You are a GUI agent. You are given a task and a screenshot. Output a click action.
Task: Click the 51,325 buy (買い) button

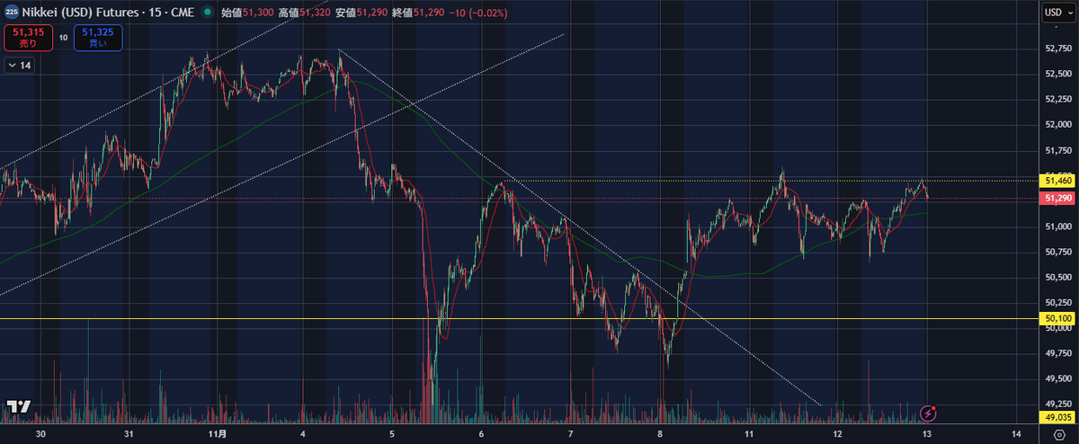pos(97,37)
